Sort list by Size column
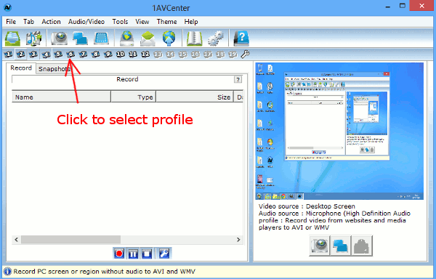This screenshot has height=279, width=436. point(195,97)
